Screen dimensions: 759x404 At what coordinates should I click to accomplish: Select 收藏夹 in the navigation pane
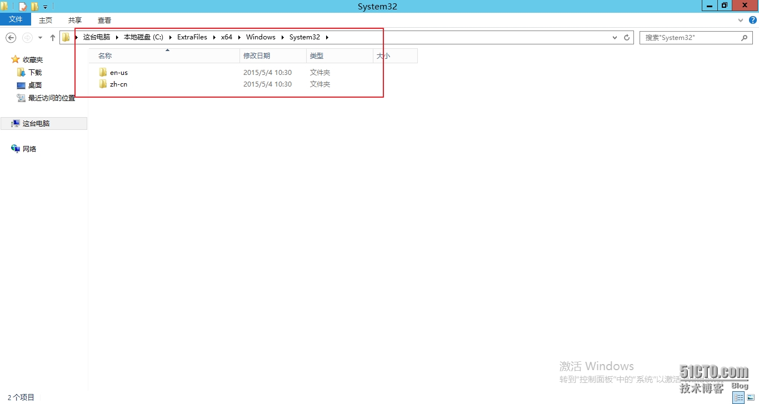[x=33, y=60]
